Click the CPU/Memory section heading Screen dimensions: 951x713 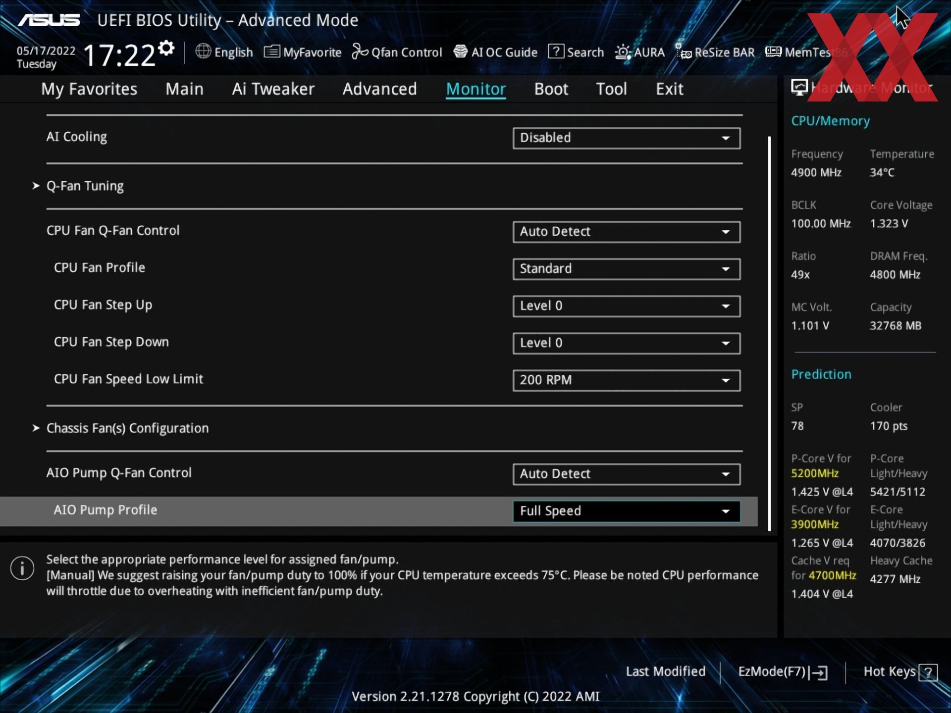pos(830,121)
